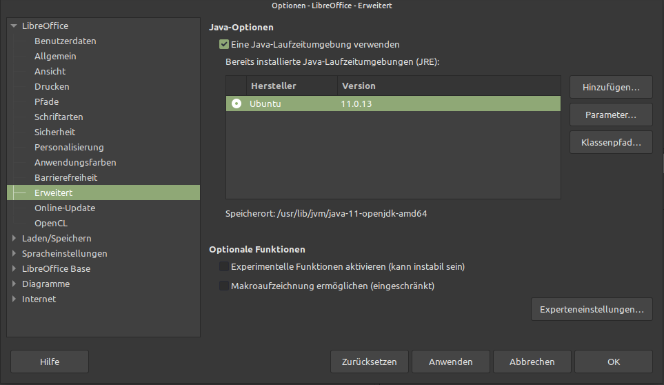Click the Ubuntu vendor cell
This screenshot has height=385, width=664.
pos(265,103)
